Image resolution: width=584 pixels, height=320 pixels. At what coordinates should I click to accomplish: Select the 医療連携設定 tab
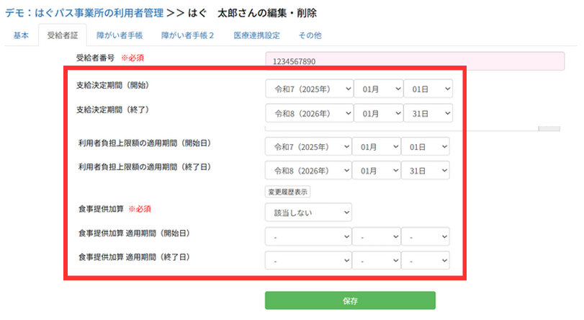pos(252,35)
